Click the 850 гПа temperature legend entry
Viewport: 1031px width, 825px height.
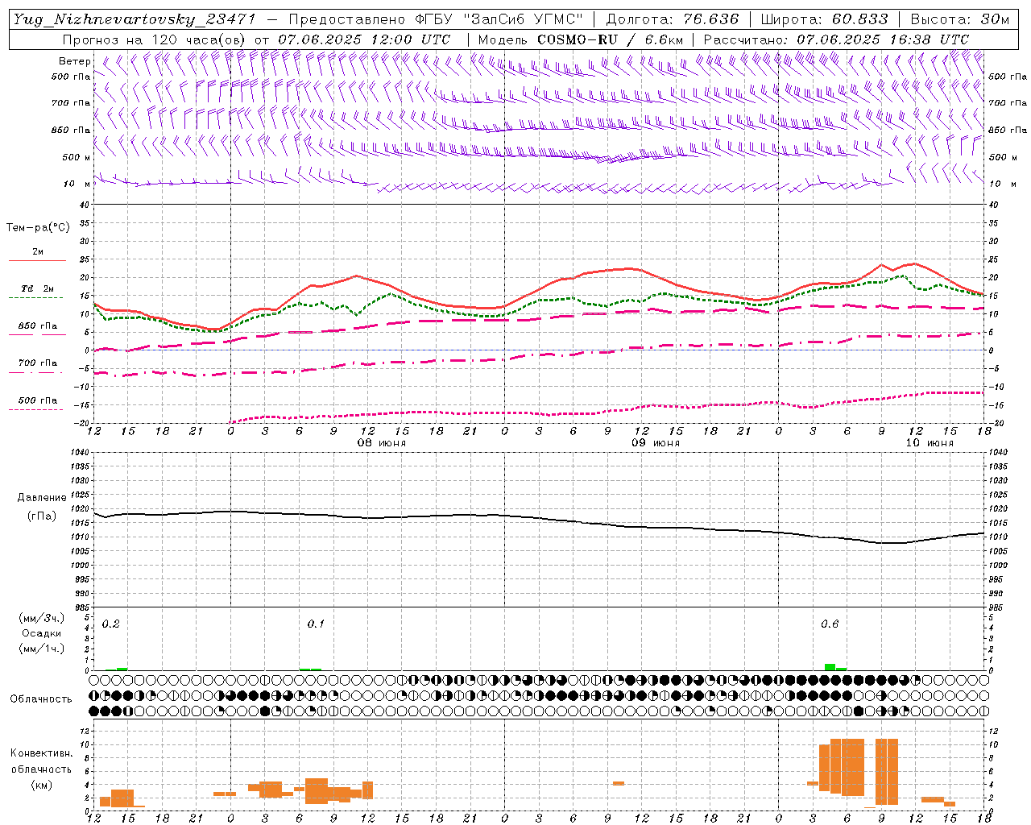click(38, 326)
